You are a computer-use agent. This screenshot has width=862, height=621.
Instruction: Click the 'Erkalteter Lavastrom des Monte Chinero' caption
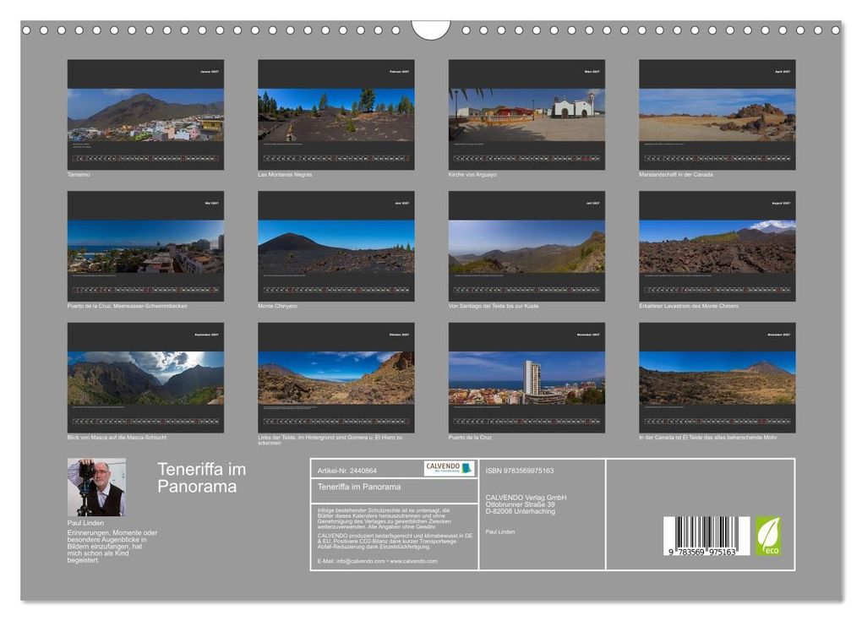tap(688, 306)
